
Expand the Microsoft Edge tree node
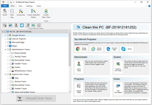[x=5, y=43]
